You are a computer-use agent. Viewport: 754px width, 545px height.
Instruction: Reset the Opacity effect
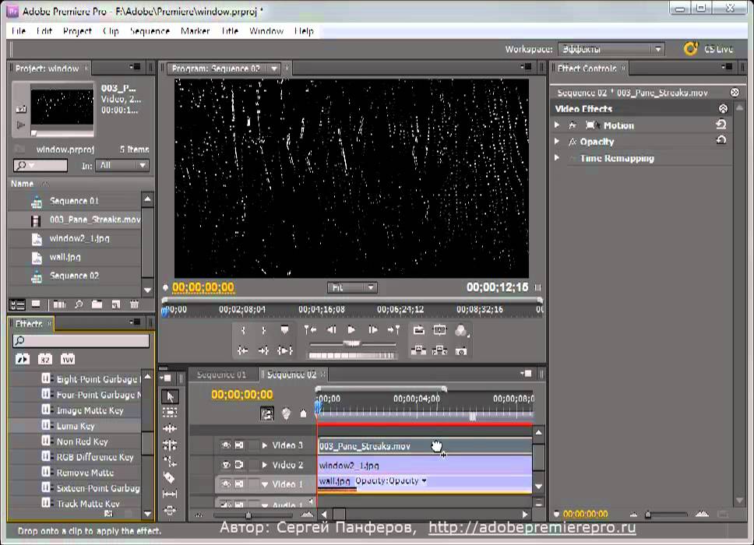(721, 140)
